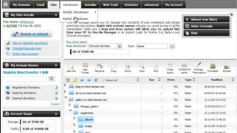Click the Edit icon
The width and height of the screenshot is (237, 133).
coord(156,68)
